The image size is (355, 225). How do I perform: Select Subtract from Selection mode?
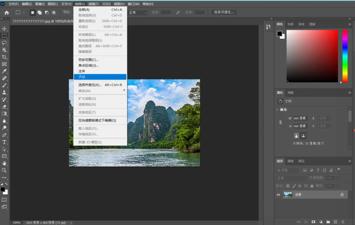[47, 13]
